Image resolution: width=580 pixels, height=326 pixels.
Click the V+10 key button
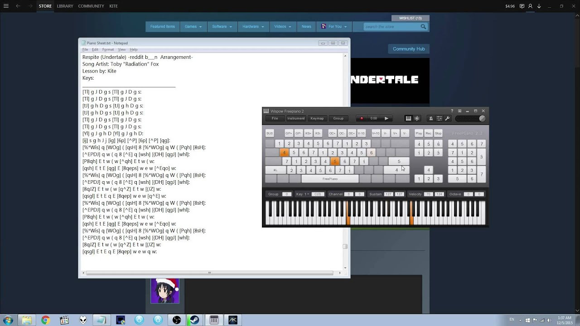376,133
